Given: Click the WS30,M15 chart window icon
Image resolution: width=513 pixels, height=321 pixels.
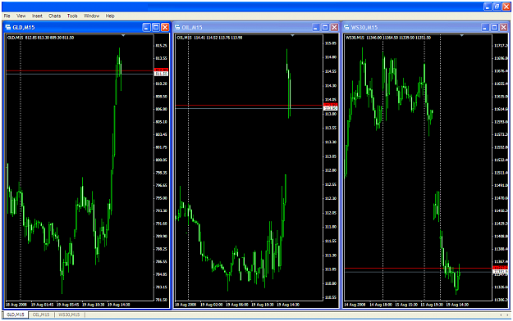Looking at the screenshot, I should pos(346,27).
